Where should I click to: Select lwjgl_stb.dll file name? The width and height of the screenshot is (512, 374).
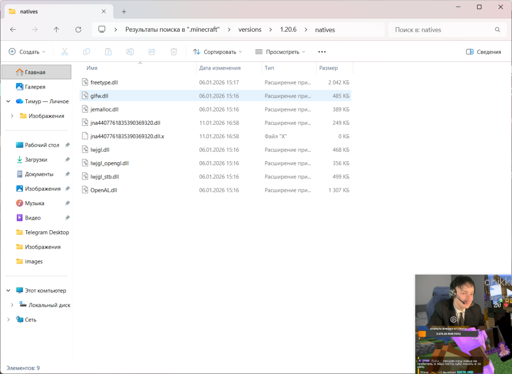tap(104, 177)
